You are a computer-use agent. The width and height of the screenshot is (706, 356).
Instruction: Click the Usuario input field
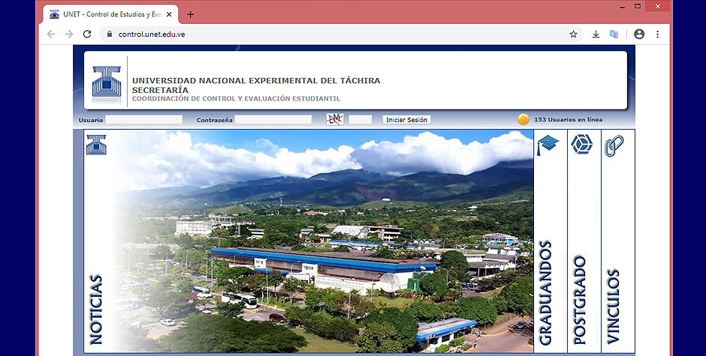(x=143, y=120)
